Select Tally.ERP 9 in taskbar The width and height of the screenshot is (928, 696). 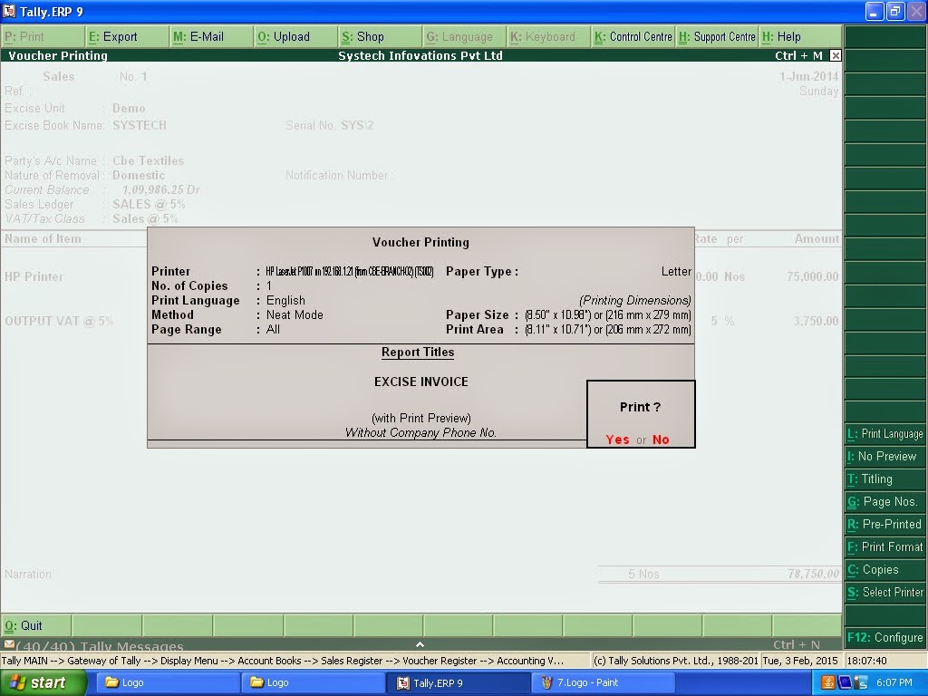(458, 682)
